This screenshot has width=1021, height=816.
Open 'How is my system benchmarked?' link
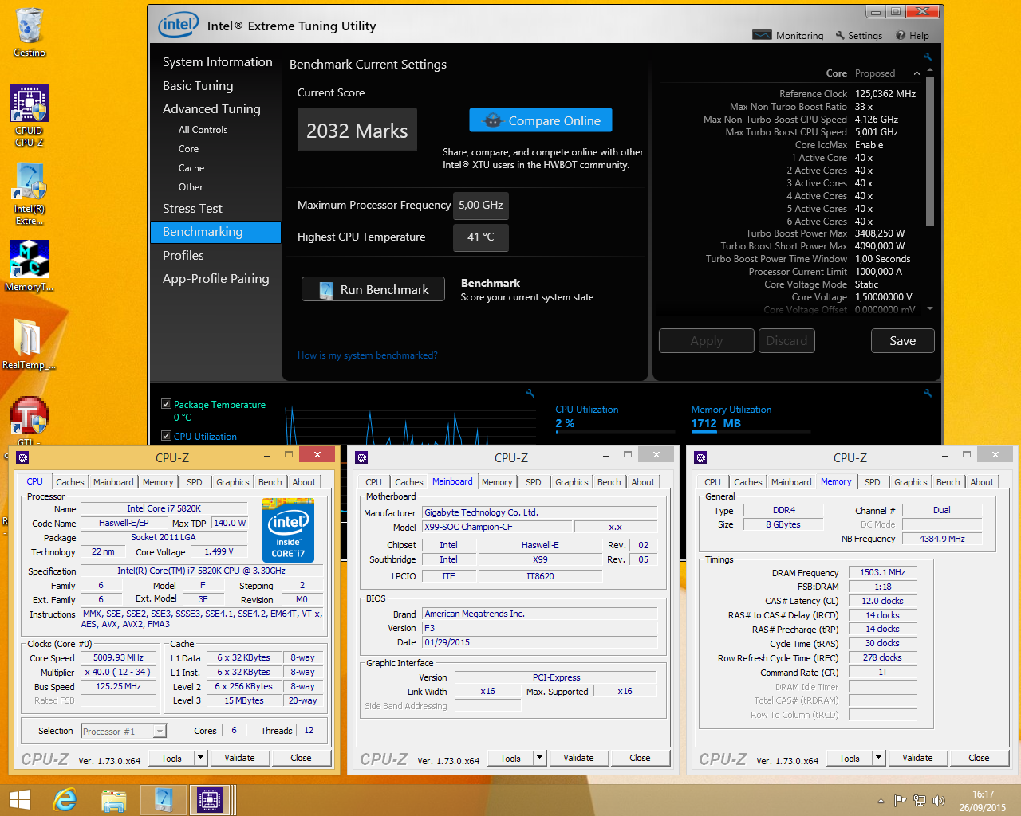tap(367, 355)
